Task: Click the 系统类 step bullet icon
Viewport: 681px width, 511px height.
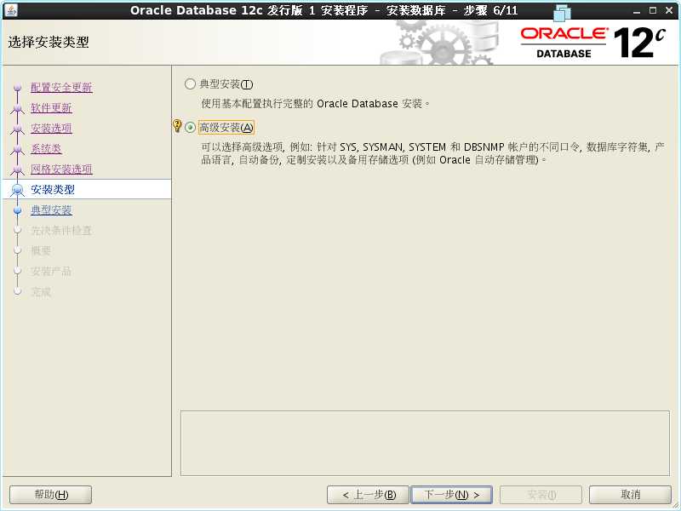Action: 17,148
